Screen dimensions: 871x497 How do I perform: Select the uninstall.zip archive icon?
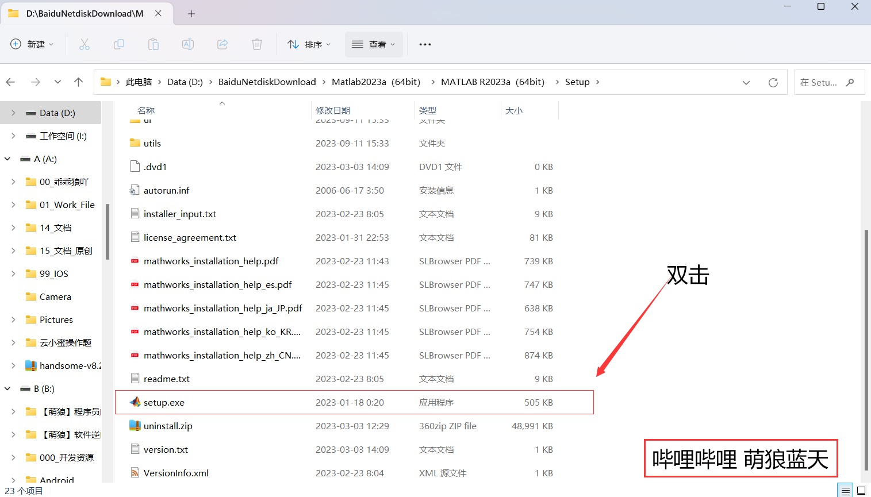pyautogui.click(x=135, y=426)
